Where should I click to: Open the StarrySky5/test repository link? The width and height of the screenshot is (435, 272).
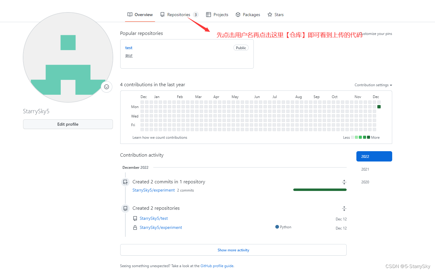tap(154, 218)
